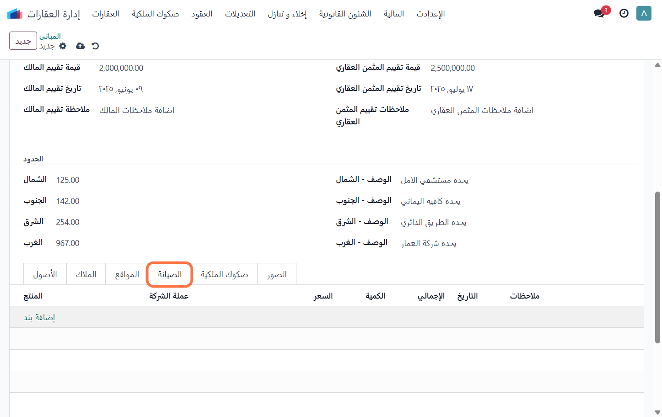
Task: Save record with the cloud upload icon
Action: point(81,46)
